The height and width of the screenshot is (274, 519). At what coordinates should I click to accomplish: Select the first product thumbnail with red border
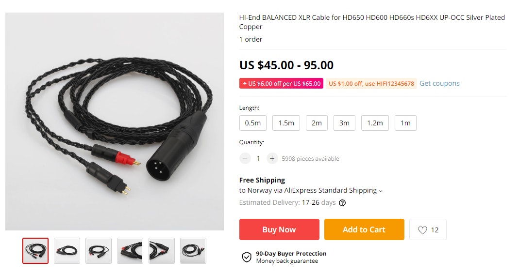[x=35, y=251]
